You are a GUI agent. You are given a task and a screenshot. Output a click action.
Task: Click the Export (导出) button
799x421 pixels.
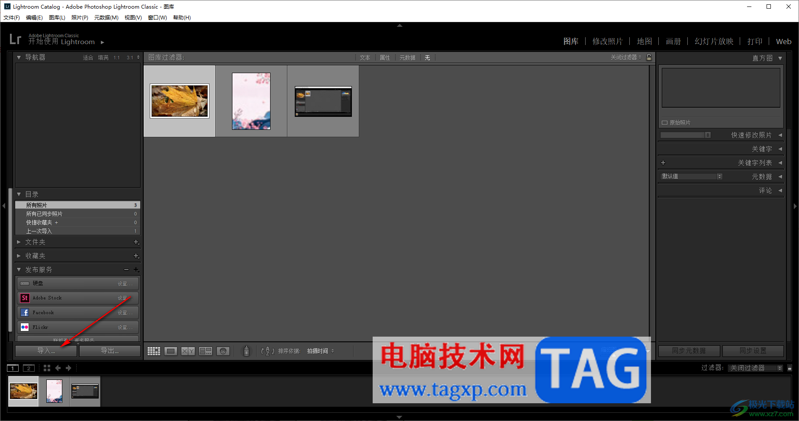(110, 351)
